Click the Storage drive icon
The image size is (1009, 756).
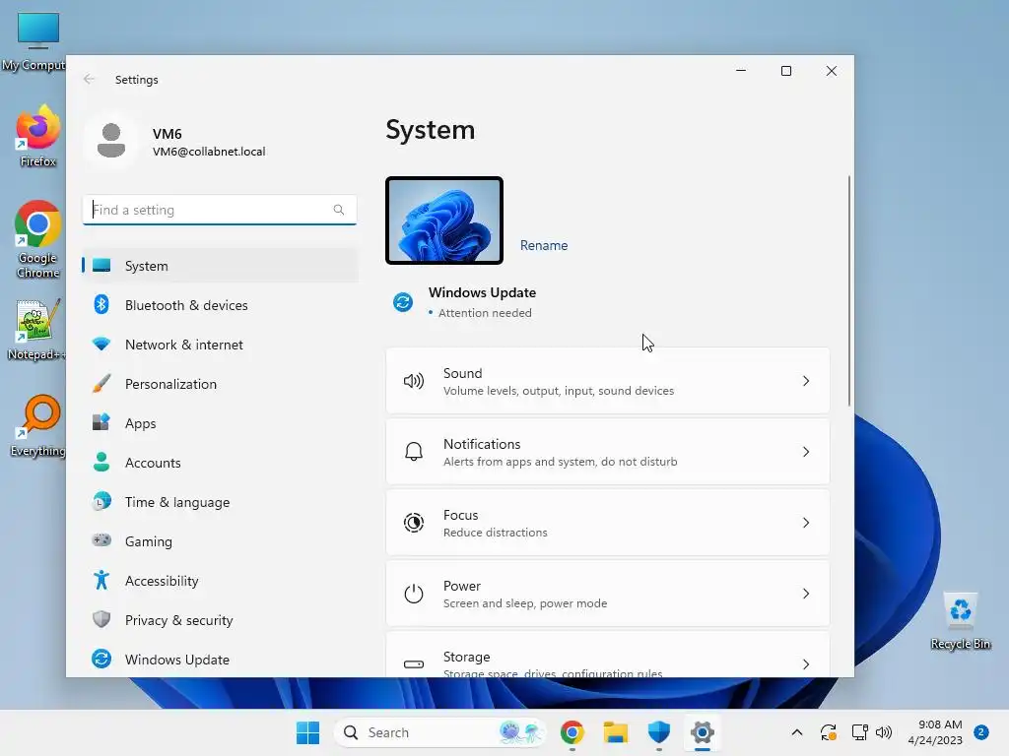tap(413, 664)
